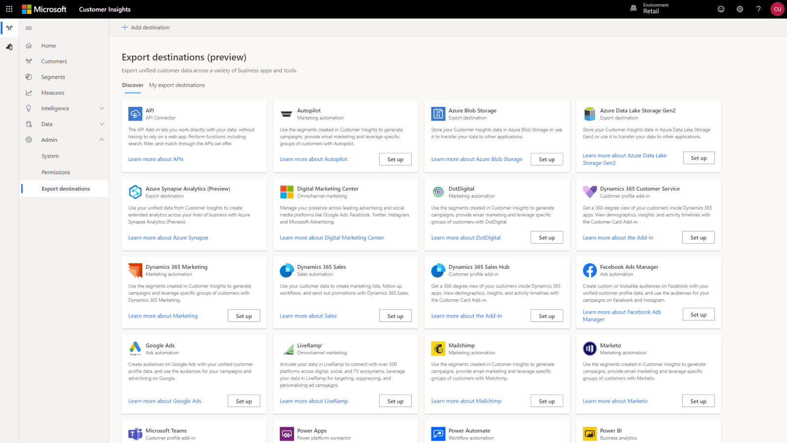Click the Power Automate logo icon
787x443 pixels.
click(x=438, y=434)
